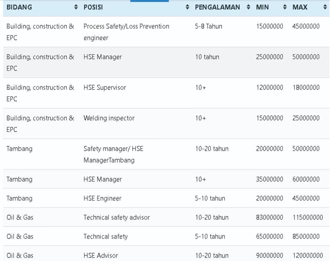The height and width of the screenshot is (261, 330).
Task: Sort table by MAX column arrows
Action: 325,7
